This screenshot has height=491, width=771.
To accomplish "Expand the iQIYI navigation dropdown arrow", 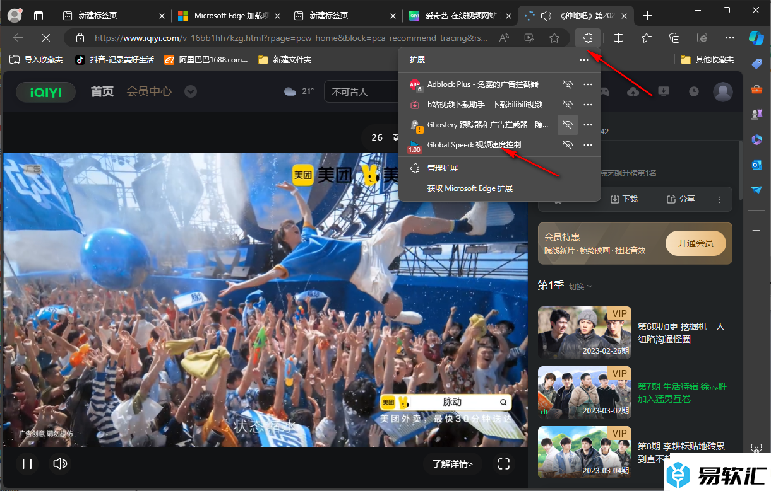I will tap(190, 91).
